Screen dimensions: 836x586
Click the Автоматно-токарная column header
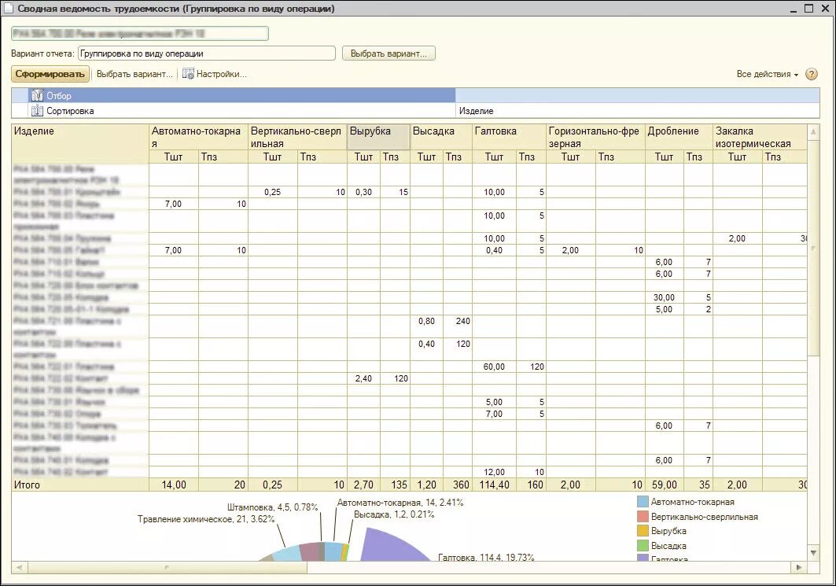point(198,138)
